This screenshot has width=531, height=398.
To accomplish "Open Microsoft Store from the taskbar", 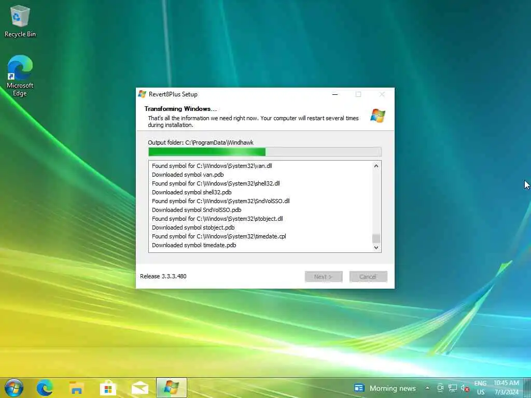I will (108, 388).
